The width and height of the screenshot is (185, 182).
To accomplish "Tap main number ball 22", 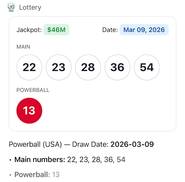I will 29,67.
